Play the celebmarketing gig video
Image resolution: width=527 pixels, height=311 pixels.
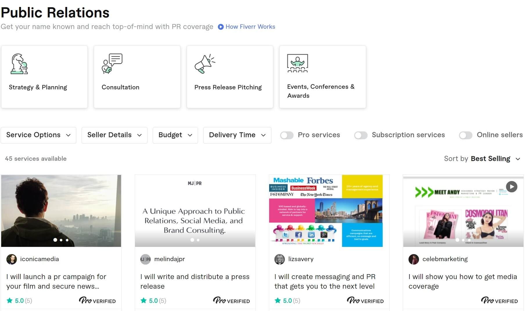click(511, 187)
